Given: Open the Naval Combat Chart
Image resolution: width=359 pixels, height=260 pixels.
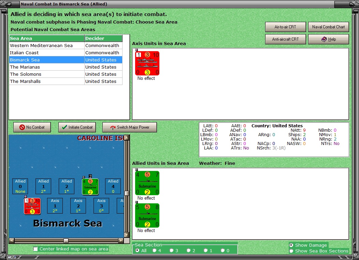Looking at the screenshot, I should point(329,27).
